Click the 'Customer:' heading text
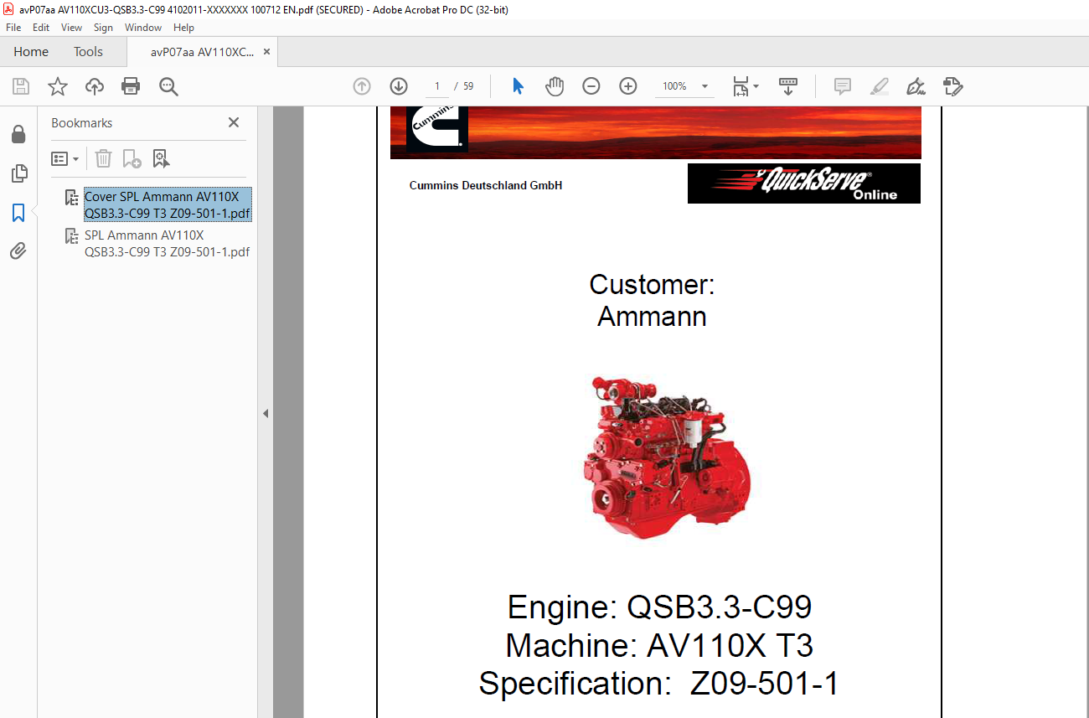 click(652, 285)
